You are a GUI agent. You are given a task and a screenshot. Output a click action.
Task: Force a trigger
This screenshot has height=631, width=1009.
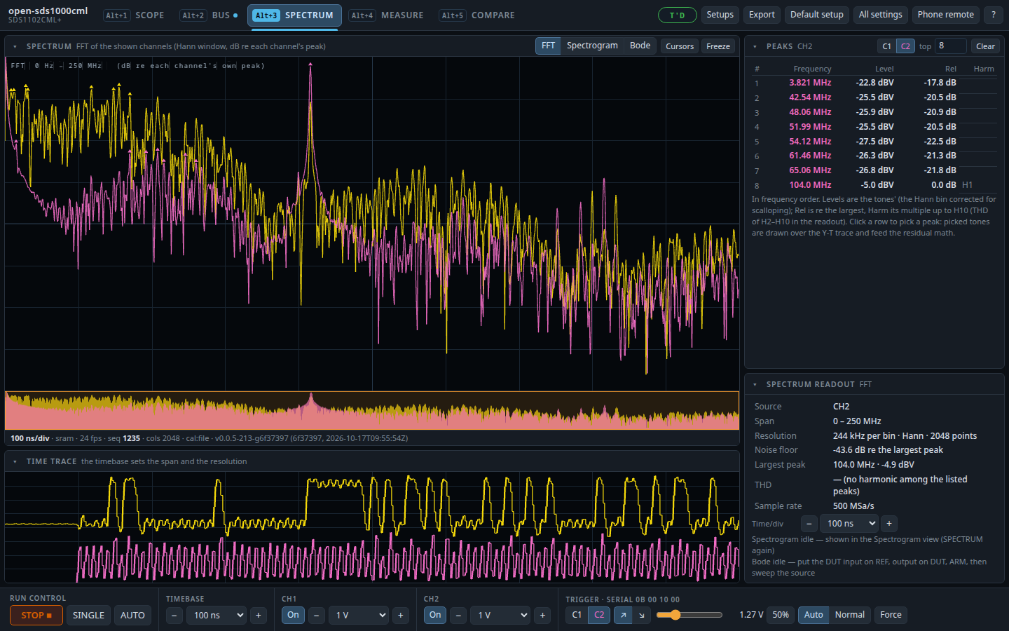891,615
